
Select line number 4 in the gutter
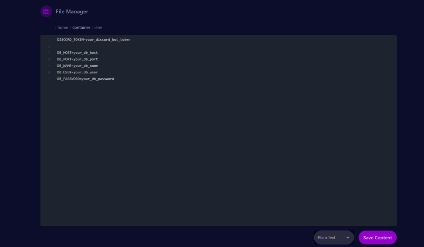[x=49, y=59]
